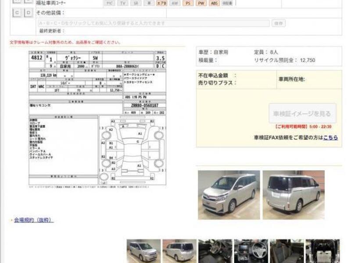
Task: Click the TV equipment tag
Action: tap(122, 3)
